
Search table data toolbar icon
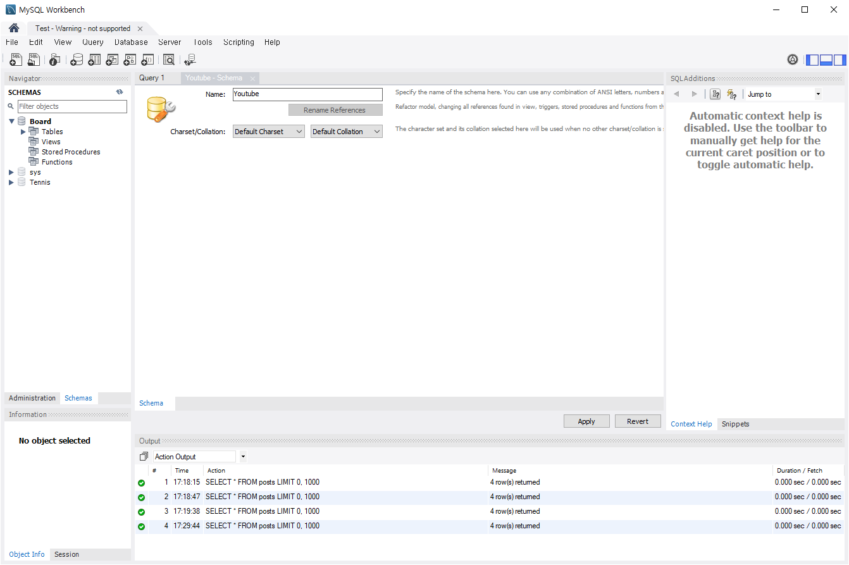168,59
